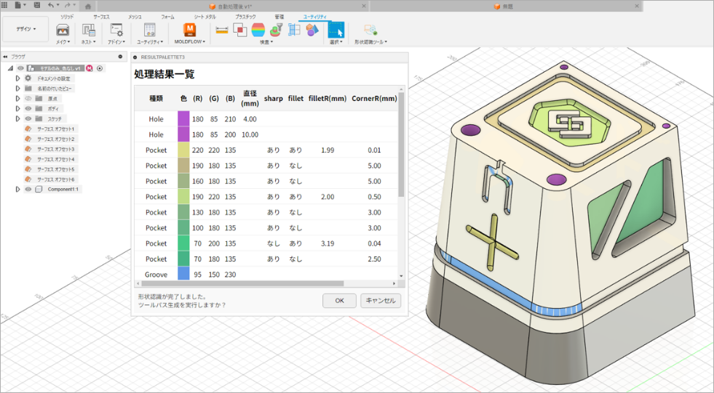Click the blue Groove color swatch
Viewport: 714px width, 393px height.
(x=183, y=275)
